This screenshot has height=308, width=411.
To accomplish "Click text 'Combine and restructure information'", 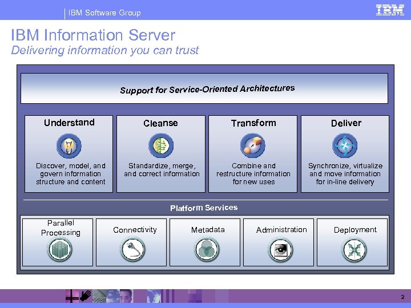I will click(x=253, y=170).
